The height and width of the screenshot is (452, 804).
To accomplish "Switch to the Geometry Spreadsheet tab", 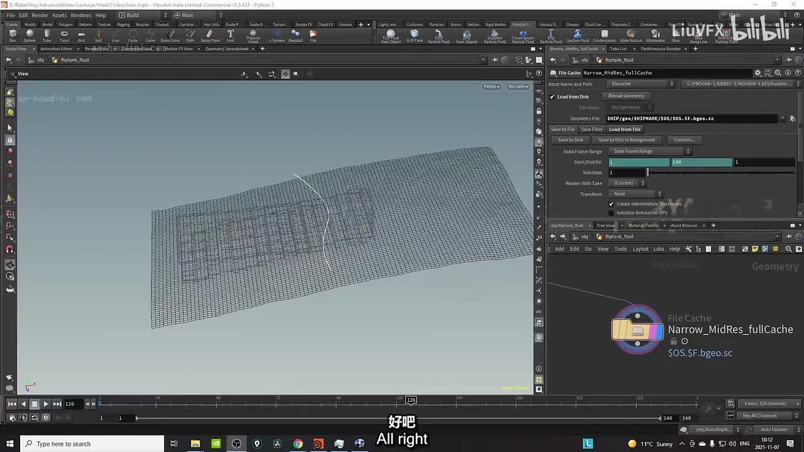I will pyautogui.click(x=227, y=49).
